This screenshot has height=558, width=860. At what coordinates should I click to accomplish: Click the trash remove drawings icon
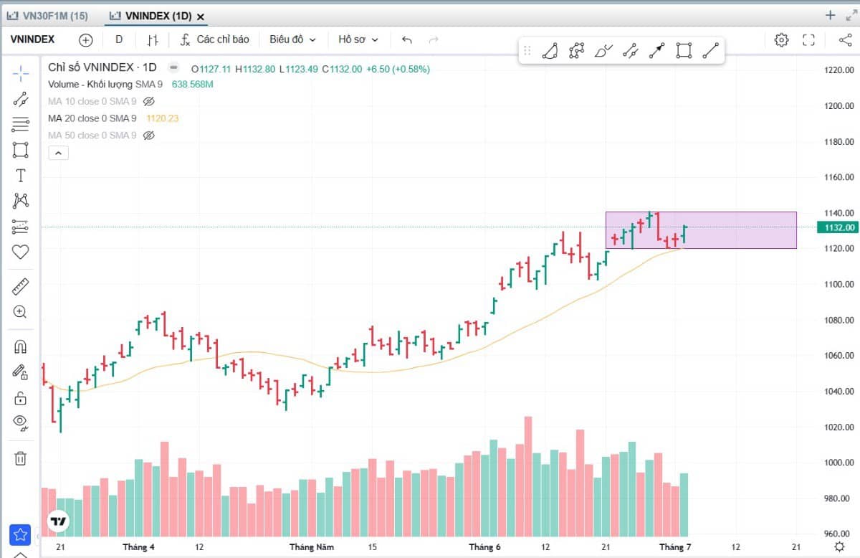(x=20, y=458)
